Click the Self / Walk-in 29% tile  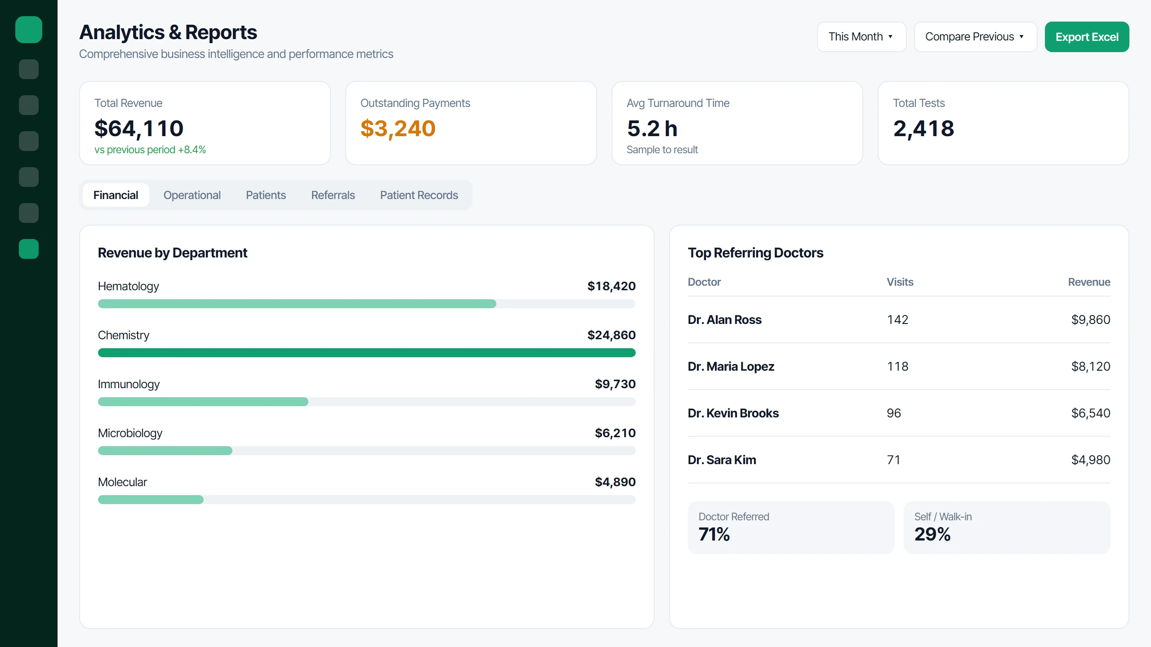coord(1007,527)
